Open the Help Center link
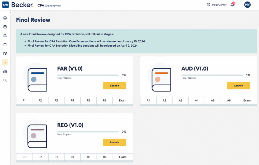This screenshot has width=259, height=165. pyautogui.click(x=217, y=5)
